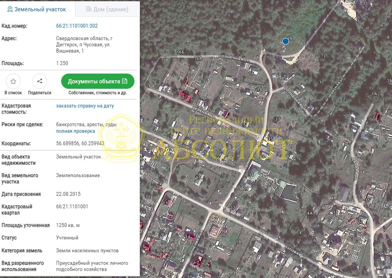
Task: Click the Землепользование value
Action: point(78,175)
